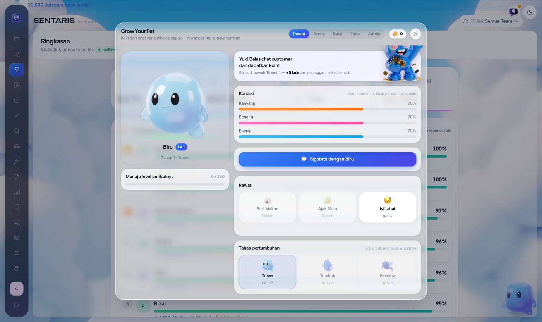Click the Istirahat gratis care button
The width and height of the screenshot is (542, 322).
388,207
